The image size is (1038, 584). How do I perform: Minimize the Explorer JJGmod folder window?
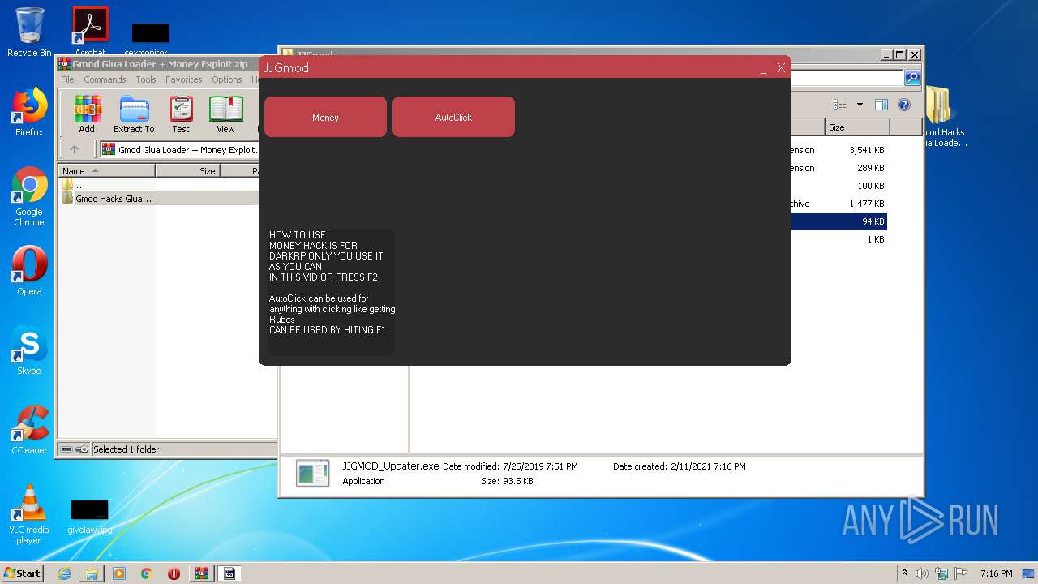click(886, 55)
